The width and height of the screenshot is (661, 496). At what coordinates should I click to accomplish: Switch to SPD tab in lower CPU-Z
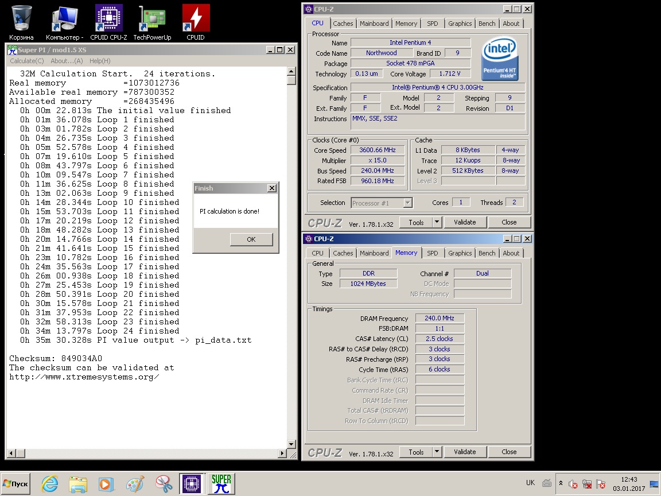click(x=432, y=253)
